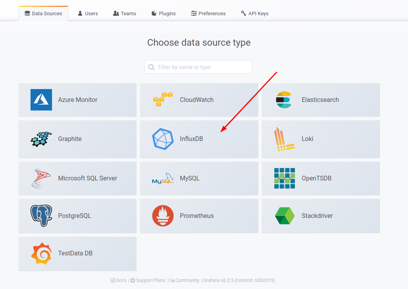The width and height of the screenshot is (408, 289).
Task: Open the Data Sources tab
Action: tap(43, 14)
